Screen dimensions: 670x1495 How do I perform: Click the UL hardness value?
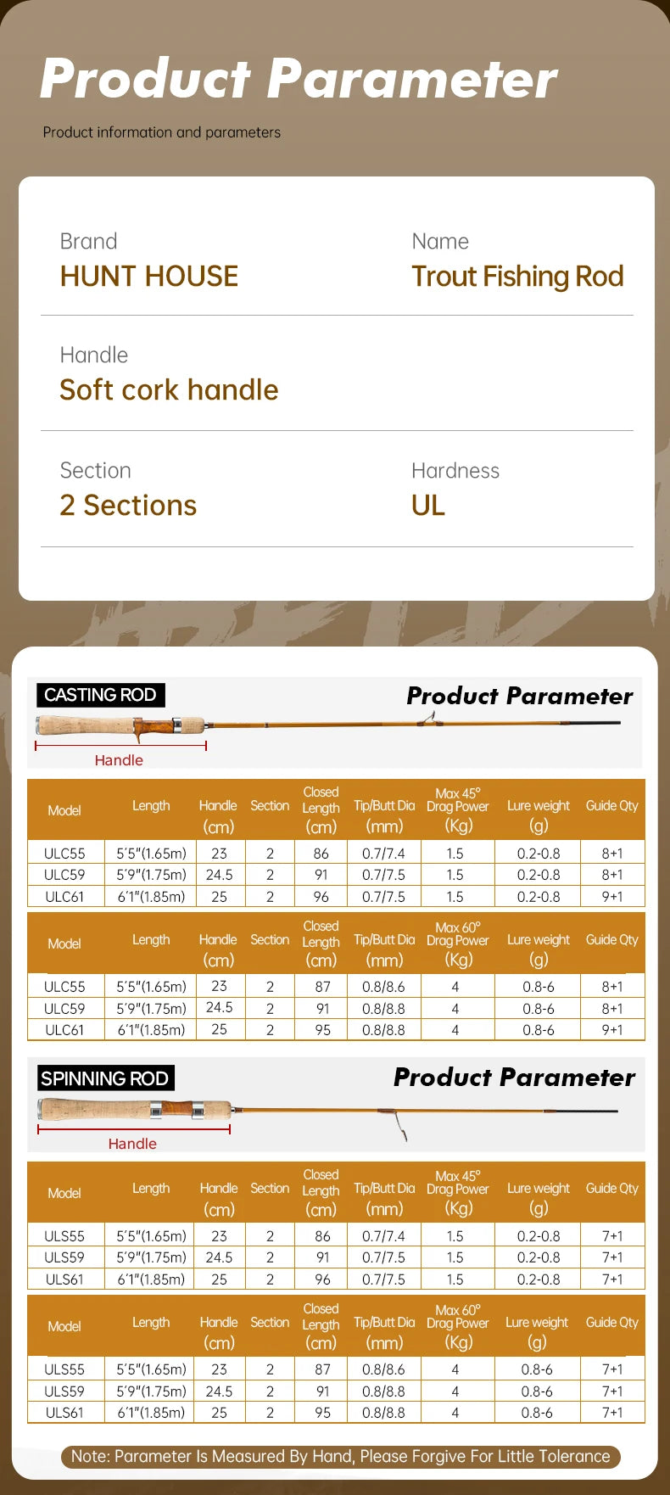click(x=427, y=506)
